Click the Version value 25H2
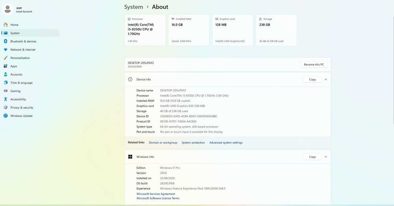Image resolution: width=394 pixels, height=206 pixels. click(x=164, y=173)
